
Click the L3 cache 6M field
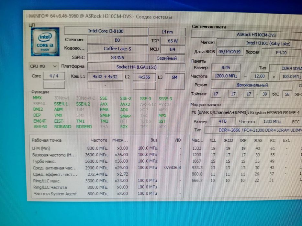point(174,81)
